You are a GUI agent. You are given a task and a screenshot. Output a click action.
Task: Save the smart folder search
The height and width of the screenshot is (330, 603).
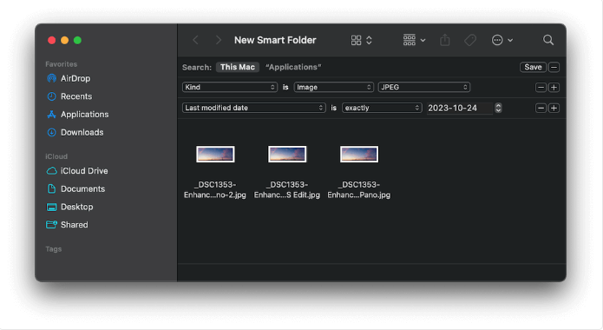533,67
